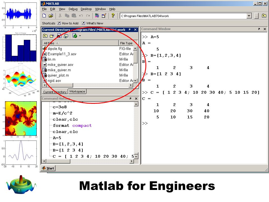Open the View menu
Viewport: 269px width, 202px height.
(62, 9)
